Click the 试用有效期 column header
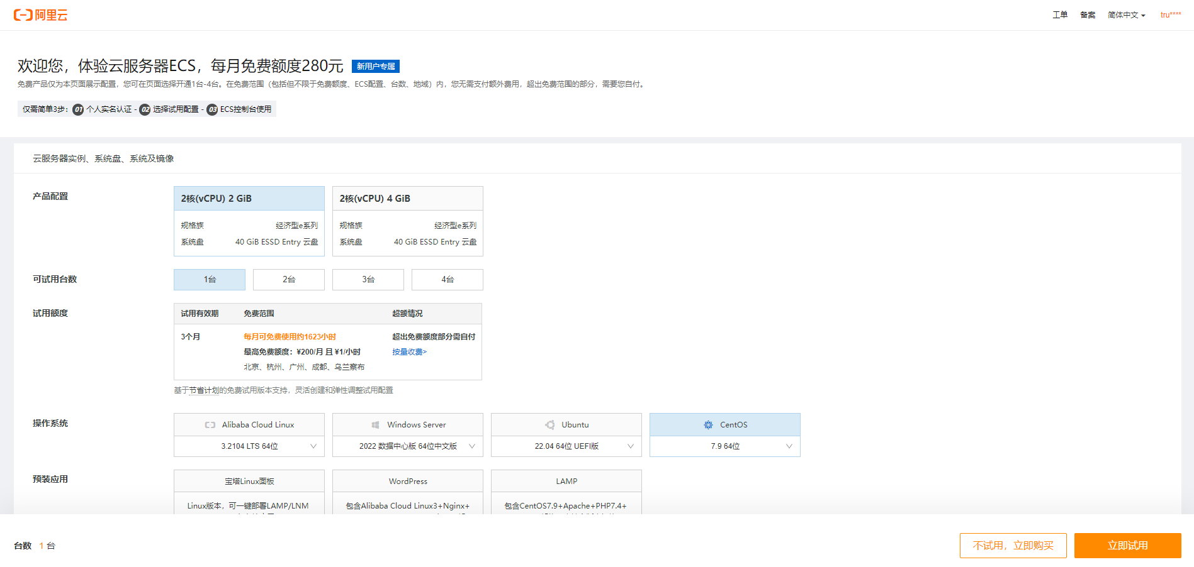Screen dimensions: 1194x567 click(200, 314)
